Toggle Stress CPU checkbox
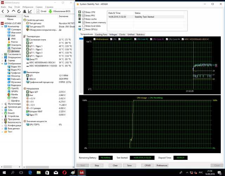Screen dimensions: 225x176 84,12
